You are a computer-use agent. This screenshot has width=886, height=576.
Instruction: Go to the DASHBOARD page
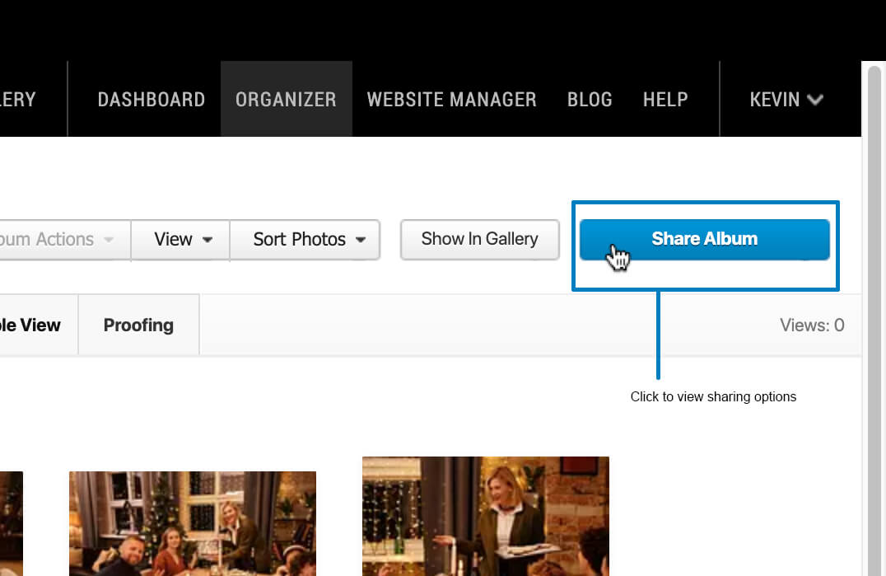coord(151,100)
